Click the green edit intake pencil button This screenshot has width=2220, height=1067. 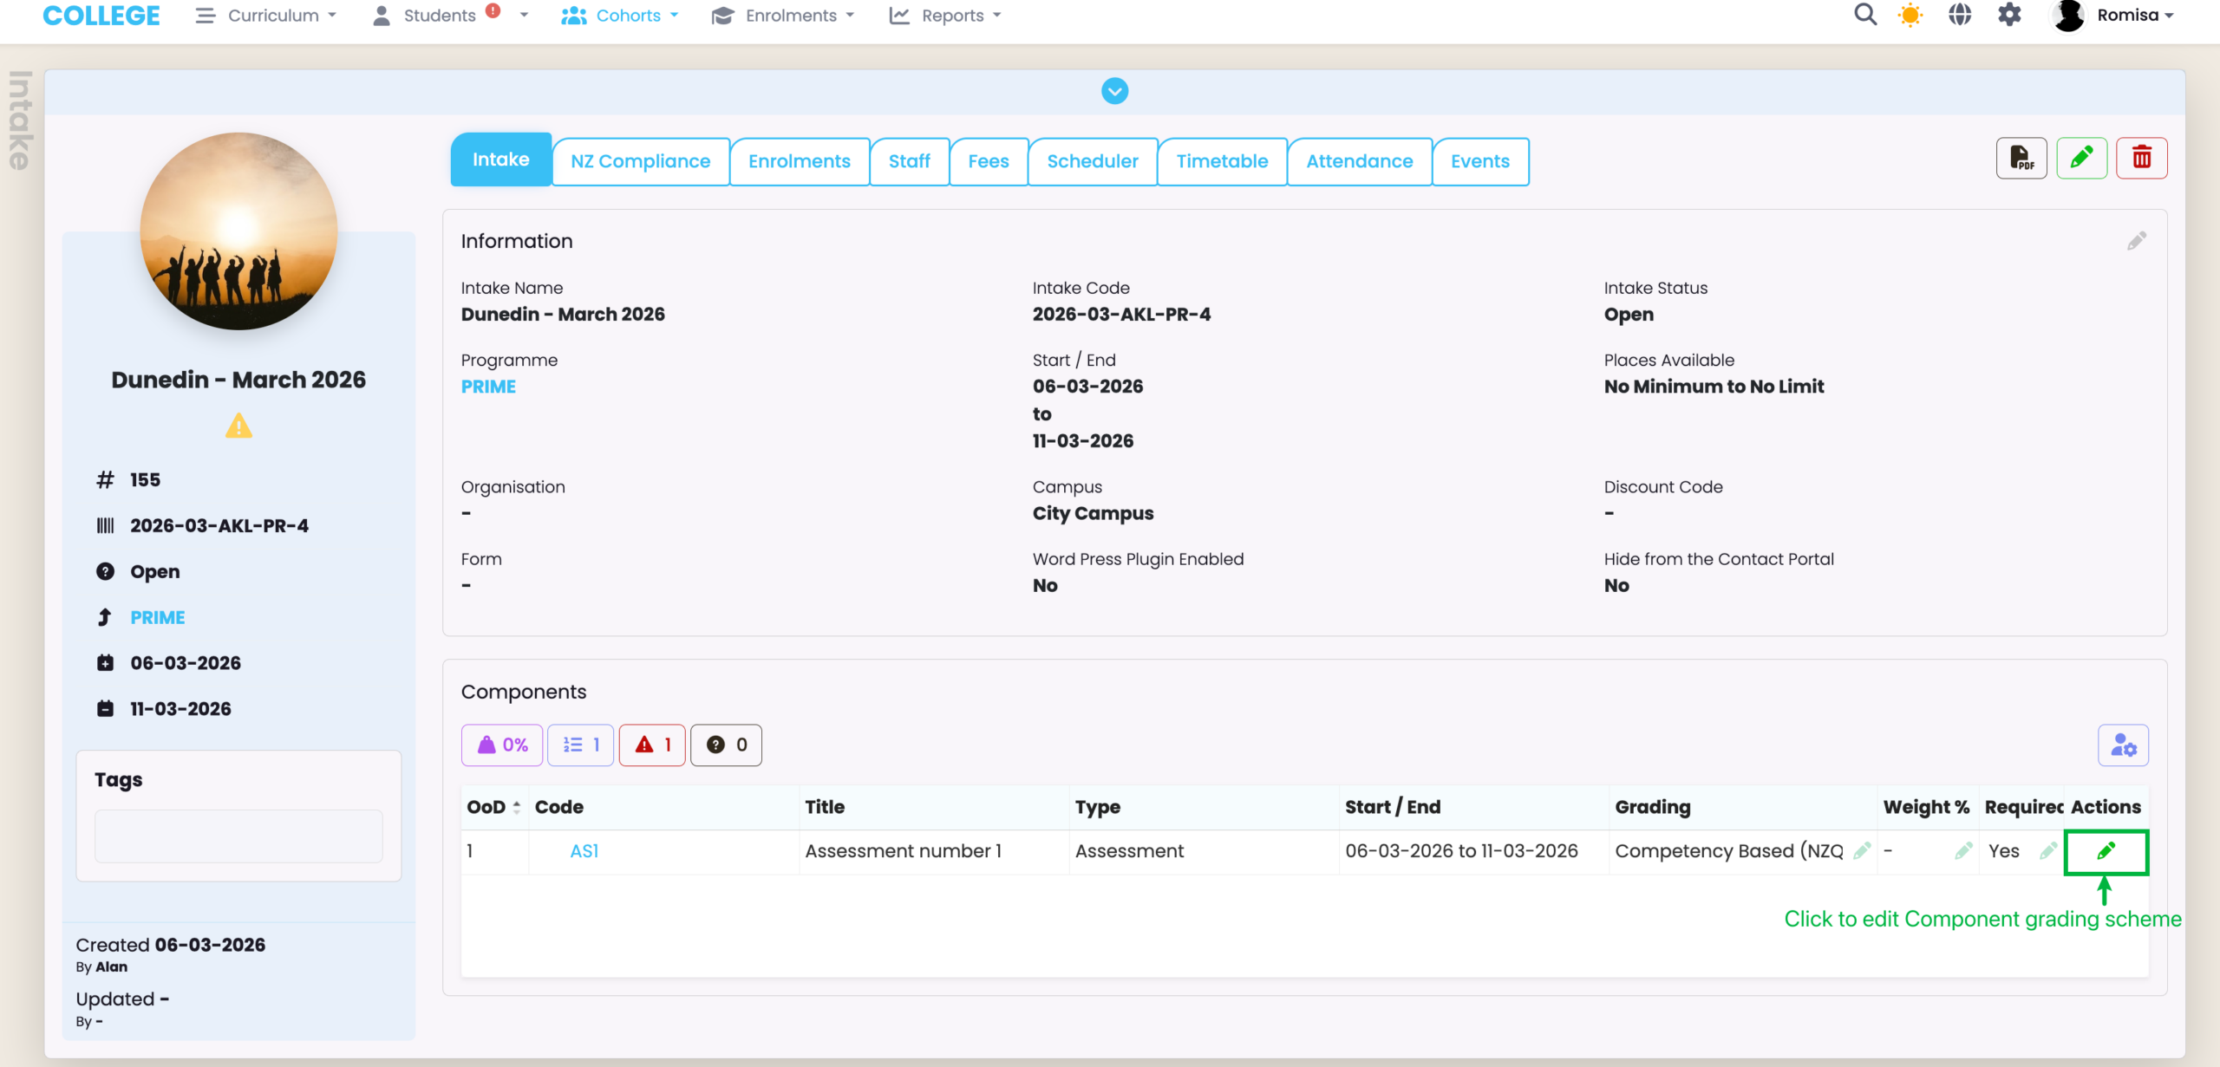(2081, 158)
